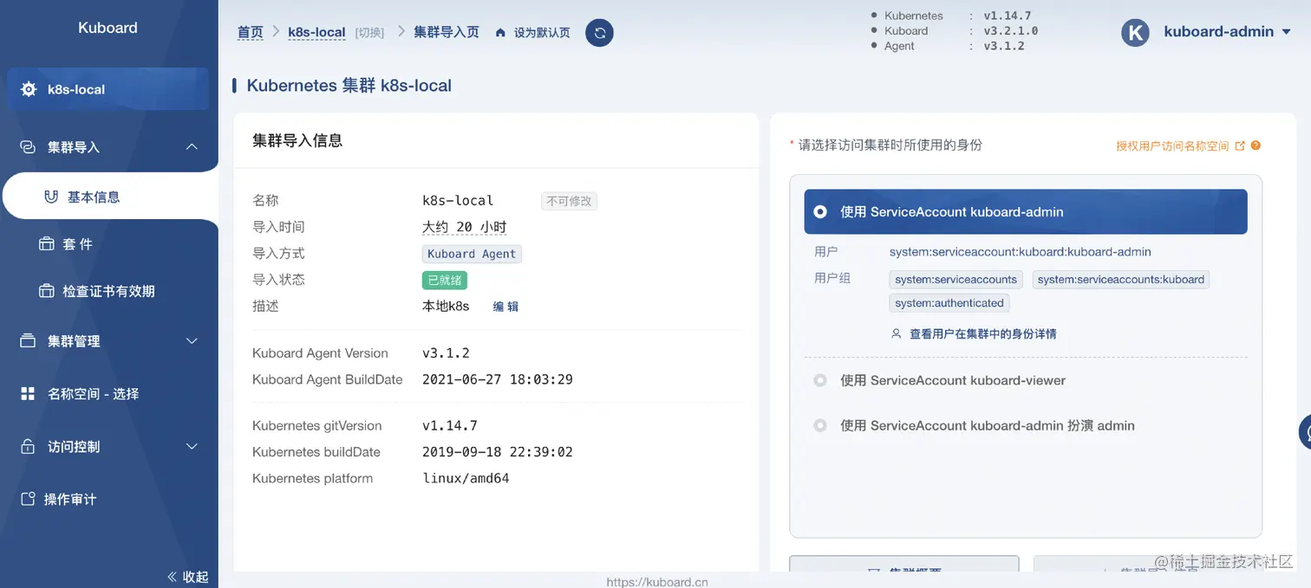Click the orange help question mark icon

1256,145
